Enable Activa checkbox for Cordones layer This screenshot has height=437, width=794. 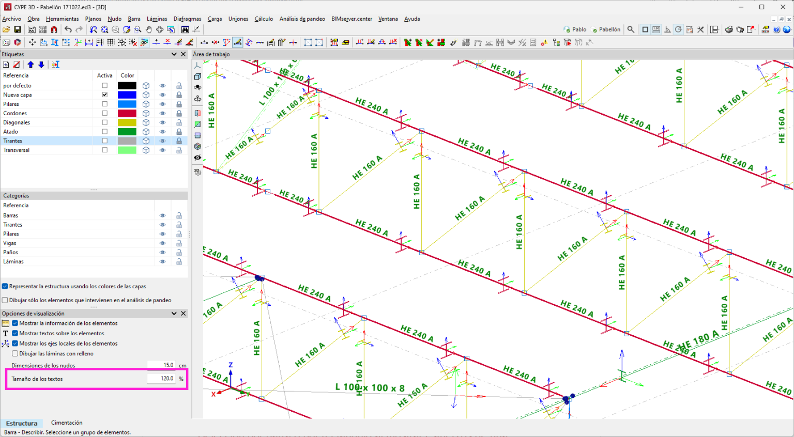[x=105, y=113]
